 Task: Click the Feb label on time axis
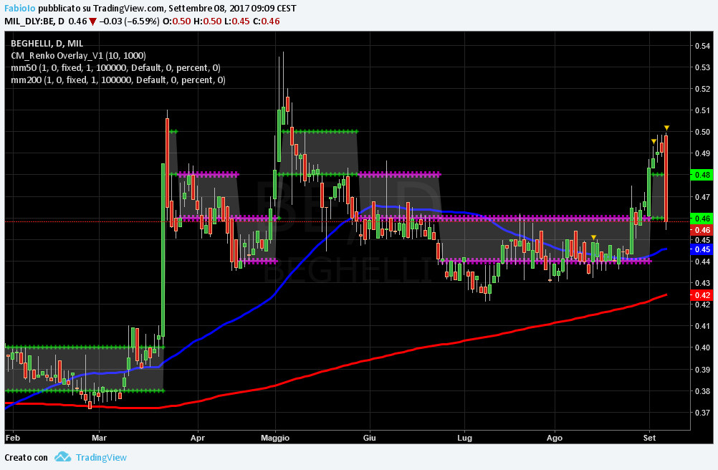(x=13, y=438)
